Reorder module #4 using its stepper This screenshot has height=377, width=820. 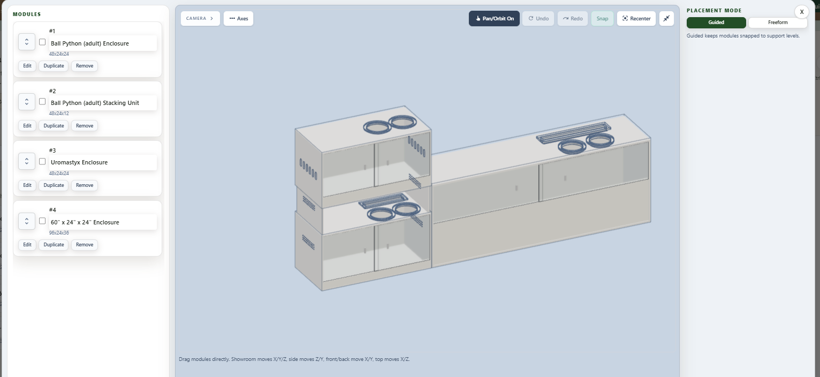[27, 221]
